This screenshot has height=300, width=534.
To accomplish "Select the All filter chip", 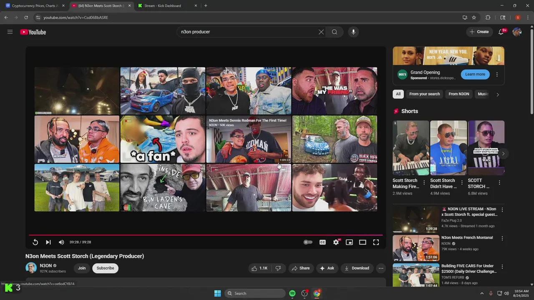I will pos(398,94).
